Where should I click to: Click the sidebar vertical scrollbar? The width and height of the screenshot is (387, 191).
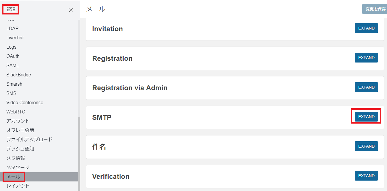(x=79, y=153)
